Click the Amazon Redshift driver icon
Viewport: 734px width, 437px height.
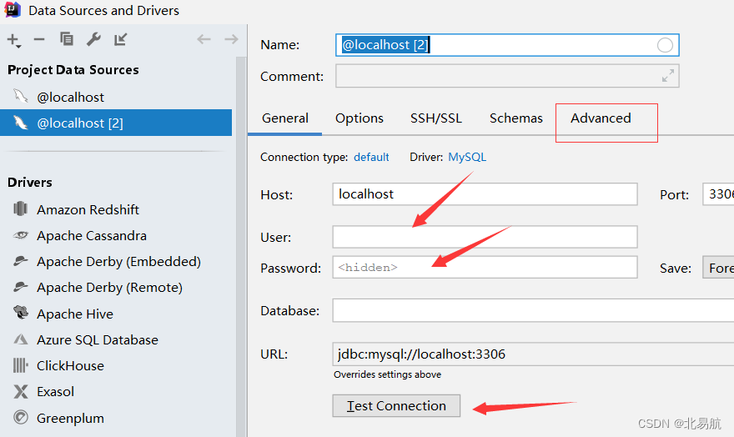pyautogui.click(x=21, y=208)
